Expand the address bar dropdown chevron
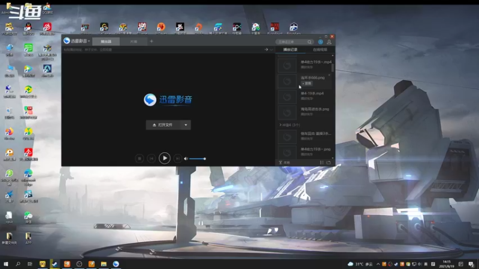 [x=271, y=50]
